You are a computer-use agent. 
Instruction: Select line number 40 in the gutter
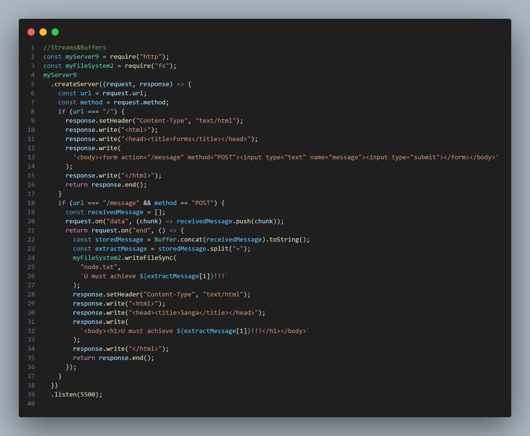point(31,403)
